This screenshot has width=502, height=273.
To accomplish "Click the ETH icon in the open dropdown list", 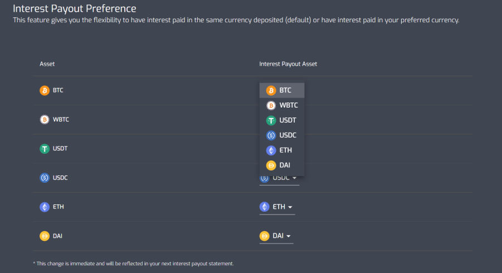I will [271, 150].
